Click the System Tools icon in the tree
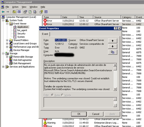Screen dimensions: 144x127 (7, 20)
